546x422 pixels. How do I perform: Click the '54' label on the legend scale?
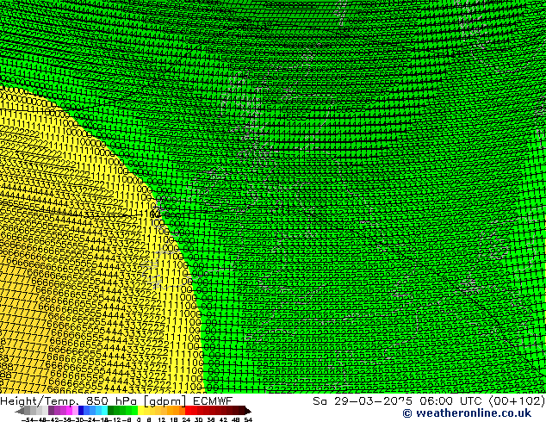point(248,419)
